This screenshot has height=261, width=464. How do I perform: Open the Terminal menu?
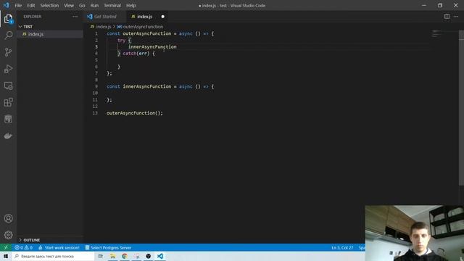pyautogui.click(x=112, y=5)
